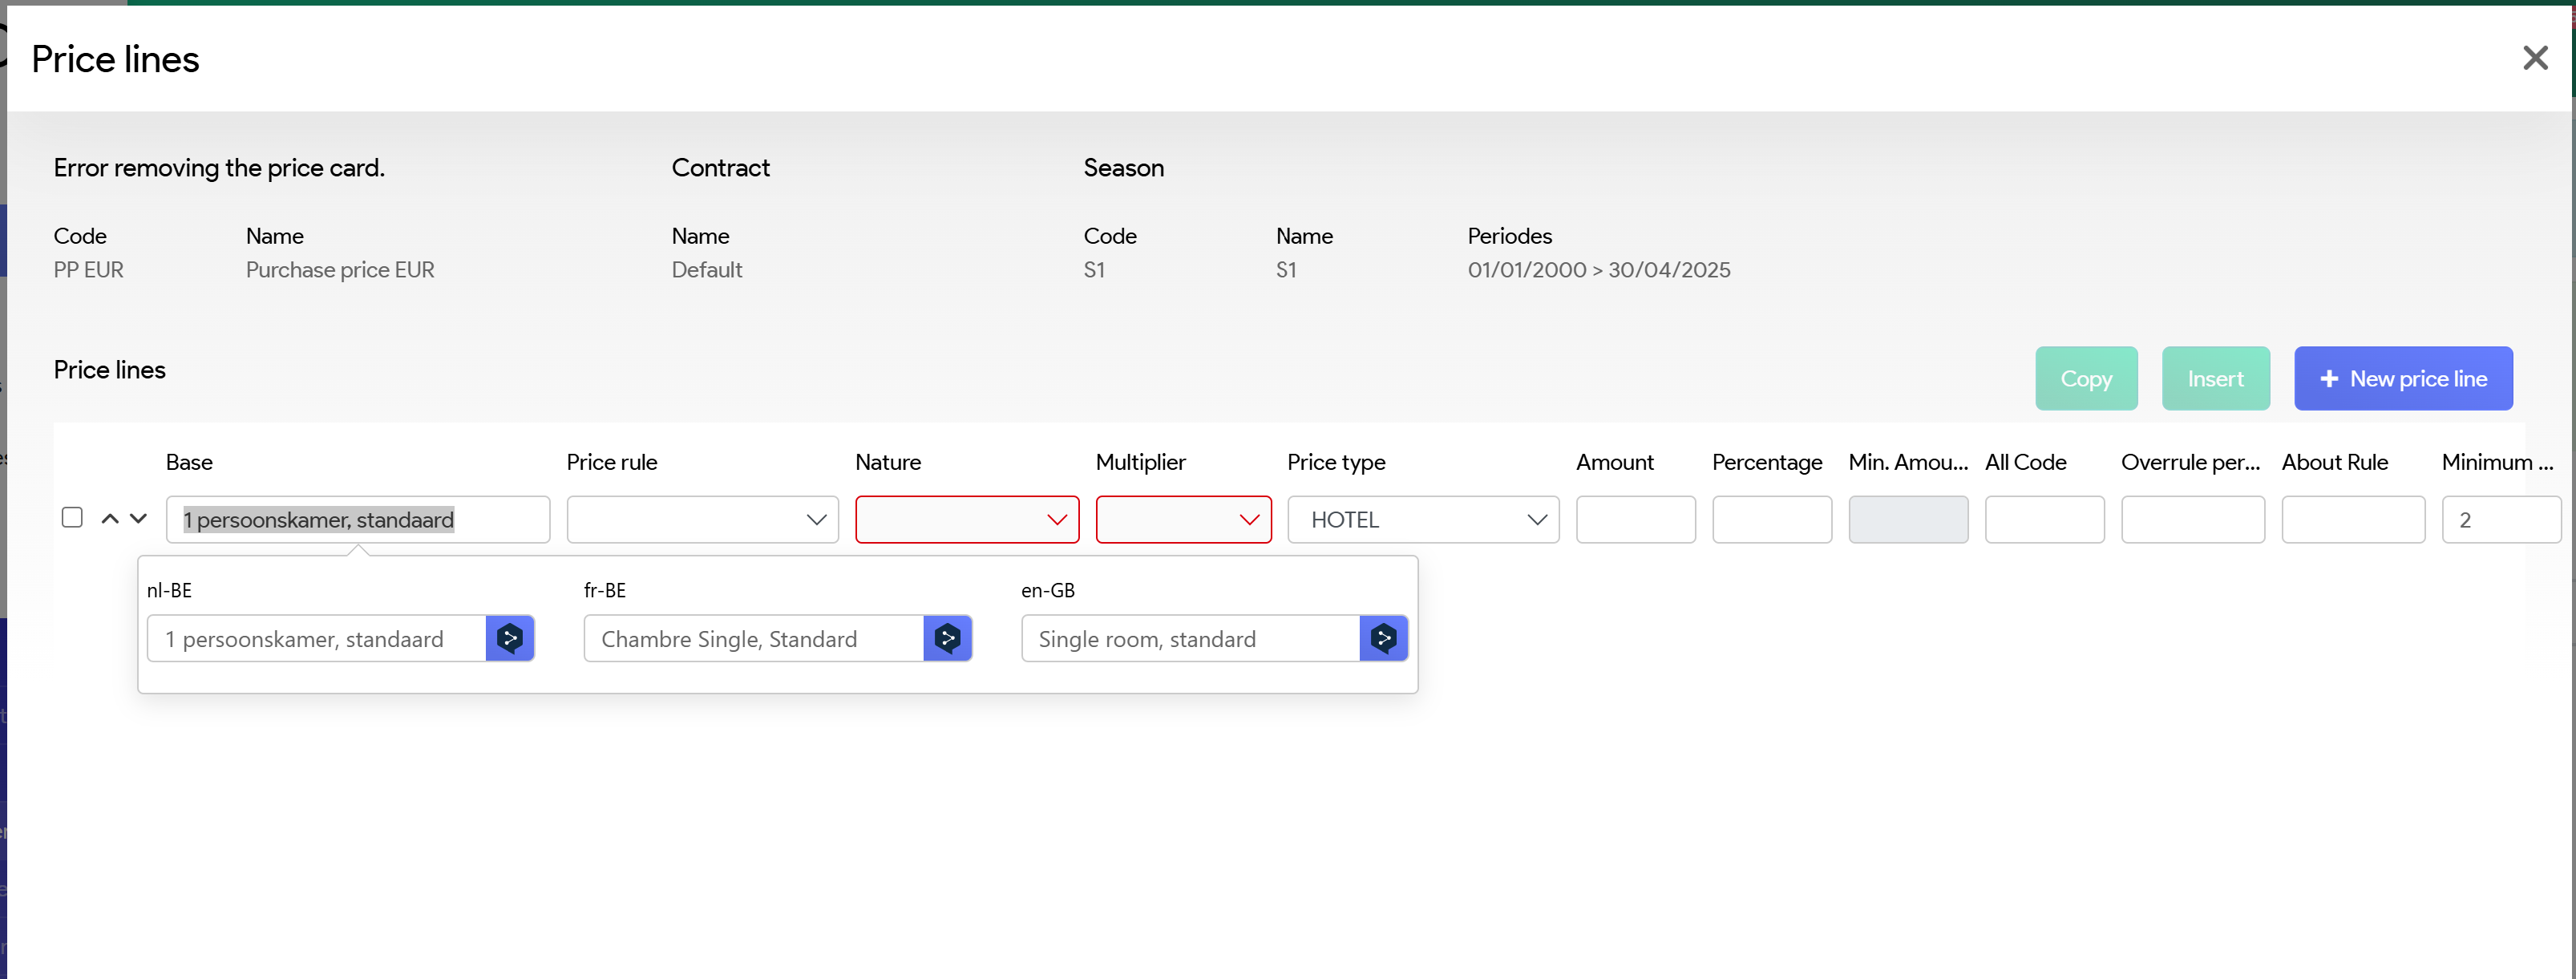Click translate icon beside nl-BE field
Image resolution: width=2576 pixels, height=979 pixels.
(x=510, y=638)
